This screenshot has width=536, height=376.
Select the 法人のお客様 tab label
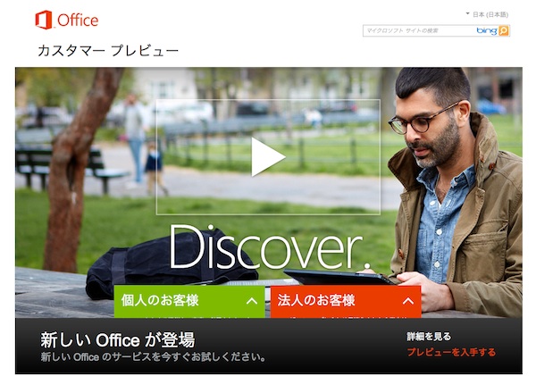(x=316, y=300)
